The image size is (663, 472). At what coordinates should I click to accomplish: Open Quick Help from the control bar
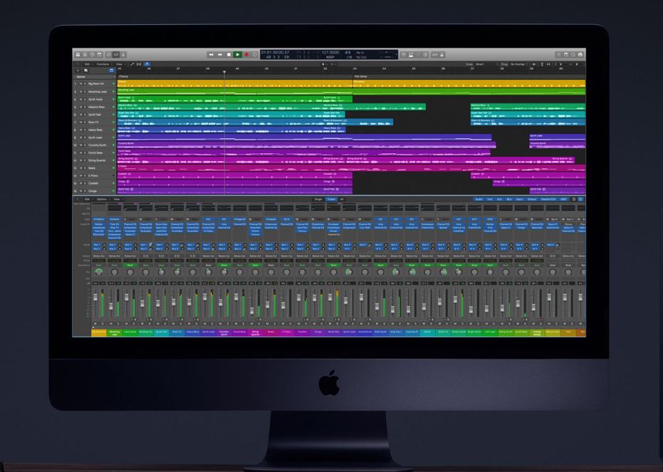[x=92, y=55]
